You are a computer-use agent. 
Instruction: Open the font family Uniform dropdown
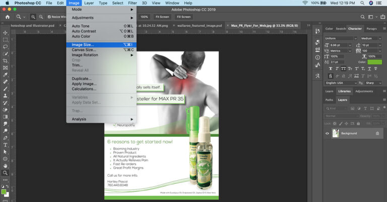click(356, 38)
